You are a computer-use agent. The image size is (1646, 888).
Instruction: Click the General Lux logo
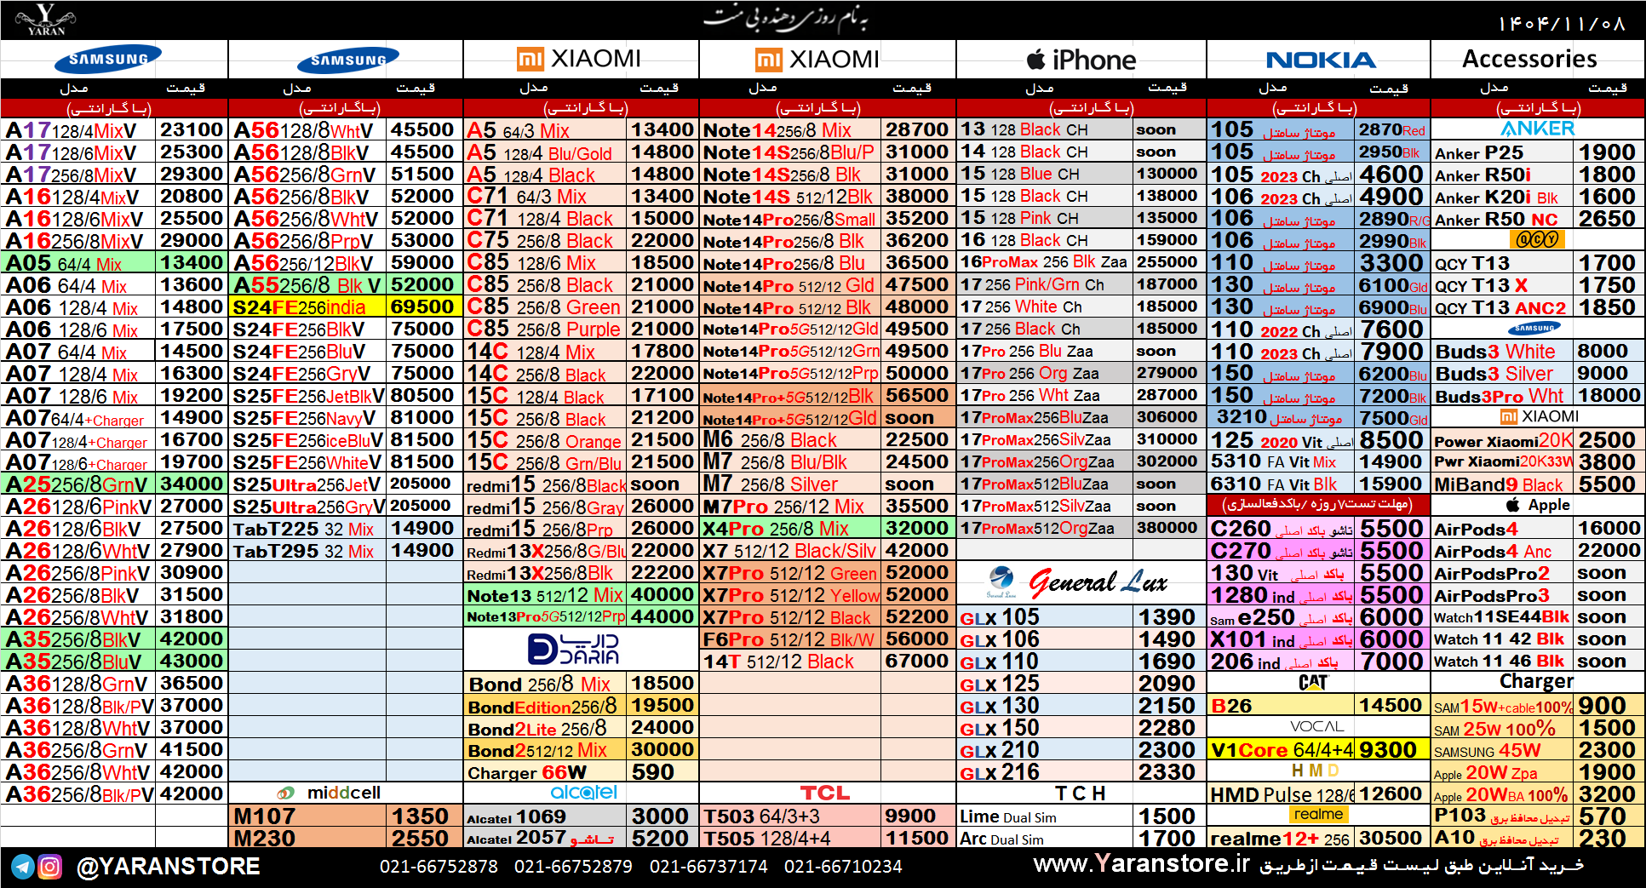point(1080,582)
